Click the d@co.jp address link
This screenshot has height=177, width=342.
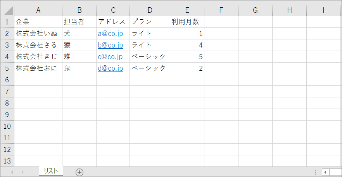[x=110, y=68]
